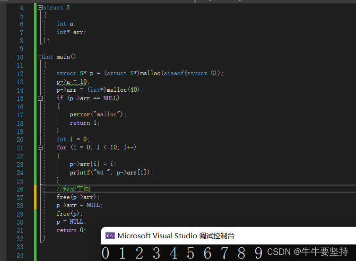Image resolution: width=356 pixels, height=261 pixels.
Task: Click the printf statement on line 24
Action: point(111,173)
